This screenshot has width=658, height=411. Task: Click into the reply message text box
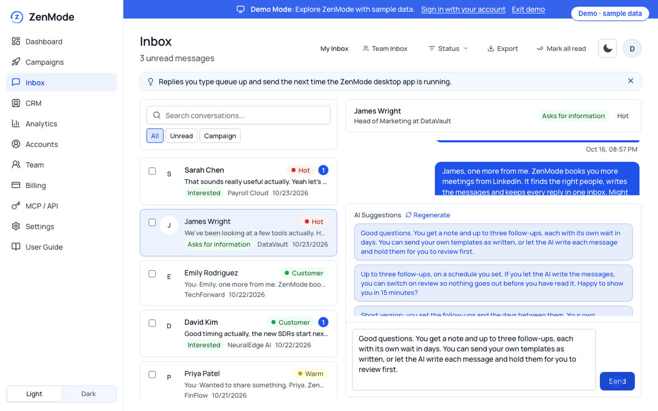coord(474,359)
